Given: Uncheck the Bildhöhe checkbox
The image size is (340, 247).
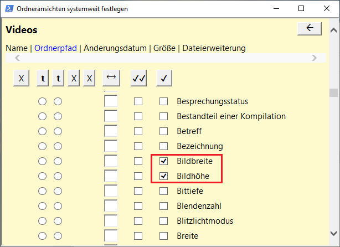Looking at the screenshot, I should [x=163, y=176].
